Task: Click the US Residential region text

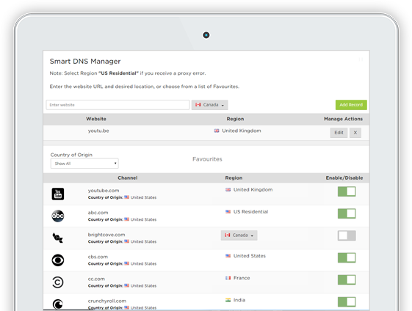Action: (x=250, y=212)
